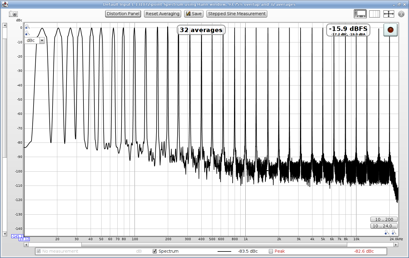Click the Peak legend label

tap(279, 251)
